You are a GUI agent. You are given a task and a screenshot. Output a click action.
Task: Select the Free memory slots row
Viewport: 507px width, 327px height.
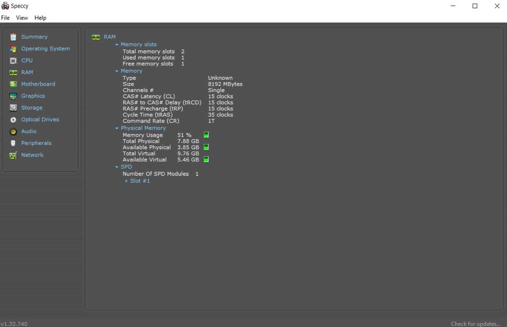click(153, 64)
